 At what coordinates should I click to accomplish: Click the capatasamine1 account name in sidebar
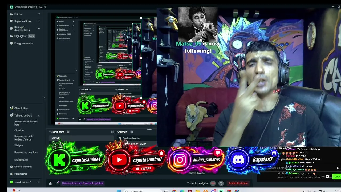23,182
